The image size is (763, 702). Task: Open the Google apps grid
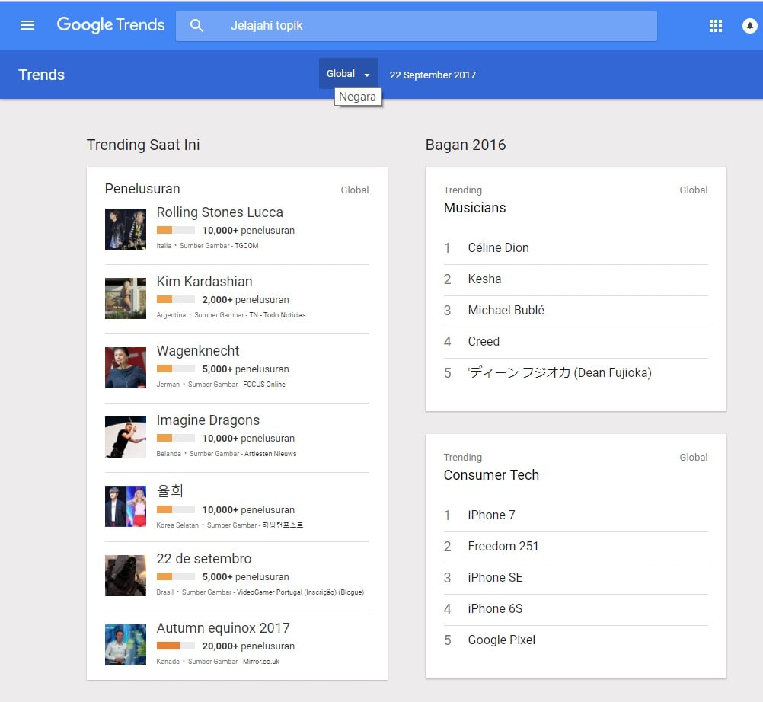pos(715,26)
